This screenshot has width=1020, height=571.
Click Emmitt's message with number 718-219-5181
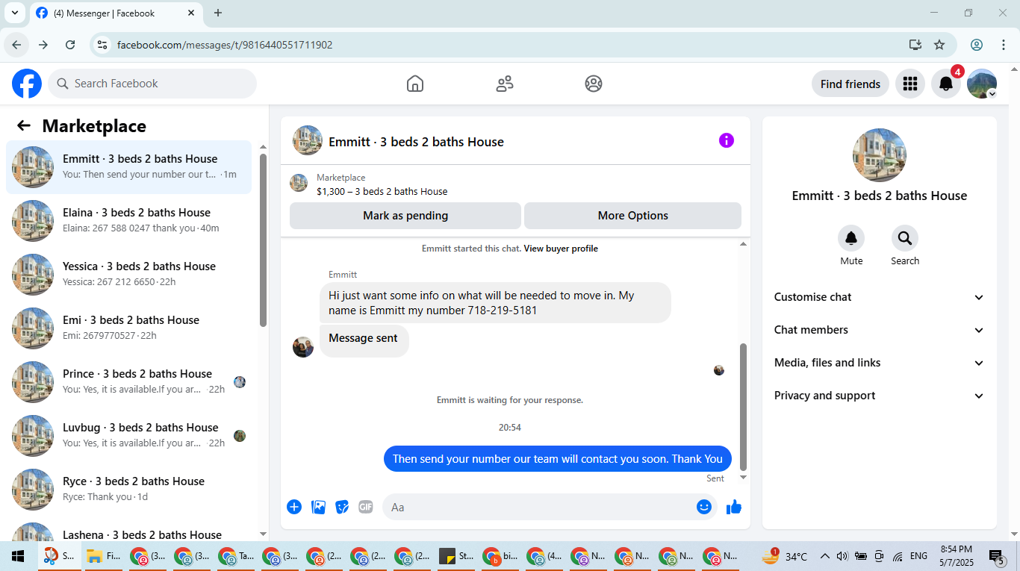pyautogui.click(x=495, y=302)
